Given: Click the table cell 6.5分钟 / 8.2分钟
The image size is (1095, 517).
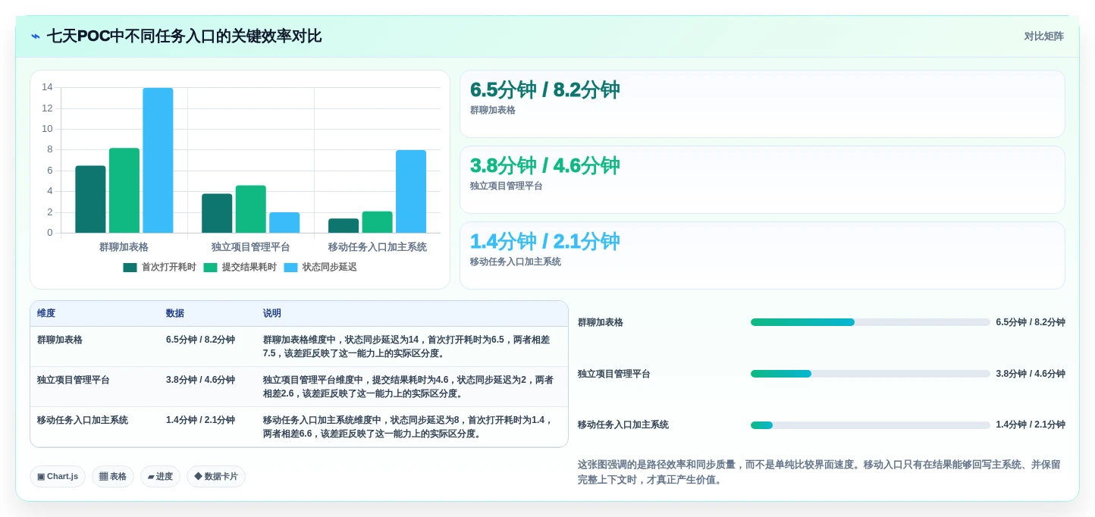Looking at the screenshot, I should click(200, 340).
